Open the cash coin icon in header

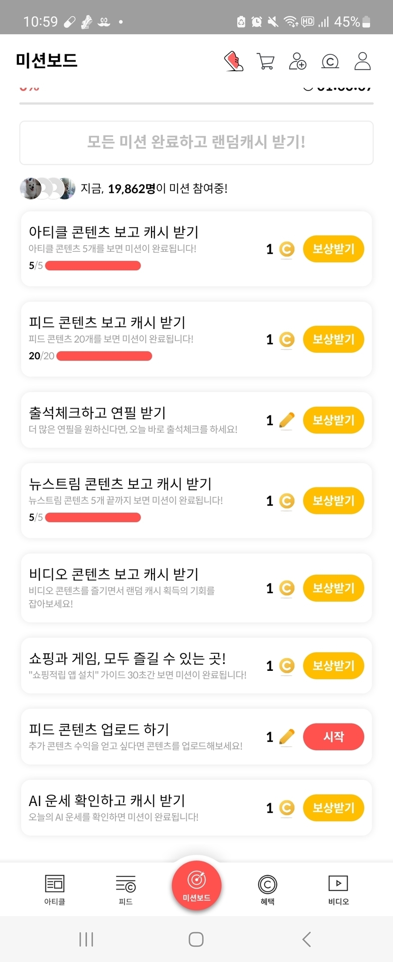tap(330, 61)
